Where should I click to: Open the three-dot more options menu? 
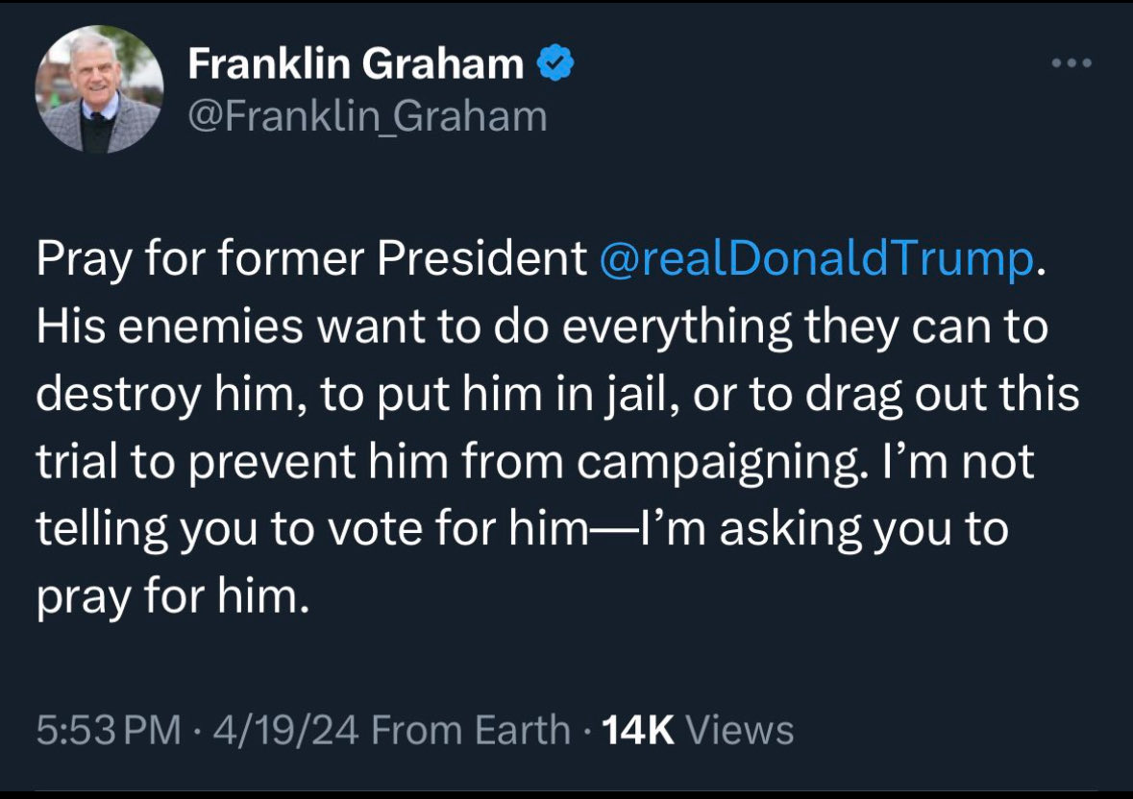[x=1071, y=63]
